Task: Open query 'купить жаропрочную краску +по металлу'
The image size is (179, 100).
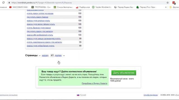Action: pos(44,42)
